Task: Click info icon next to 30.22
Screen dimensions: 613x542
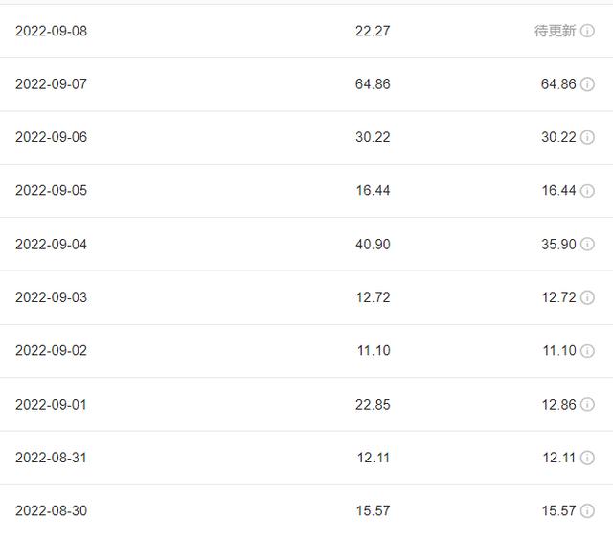Action: (x=587, y=137)
